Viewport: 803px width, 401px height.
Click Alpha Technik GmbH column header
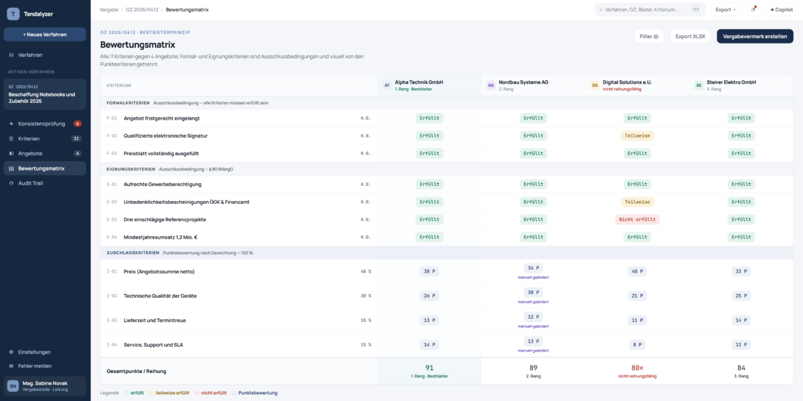[x=429, y=86]
